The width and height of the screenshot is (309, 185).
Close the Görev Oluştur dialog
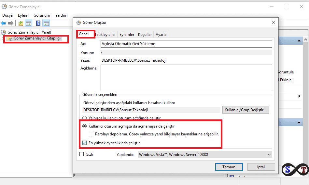click(x=273, y=22)
